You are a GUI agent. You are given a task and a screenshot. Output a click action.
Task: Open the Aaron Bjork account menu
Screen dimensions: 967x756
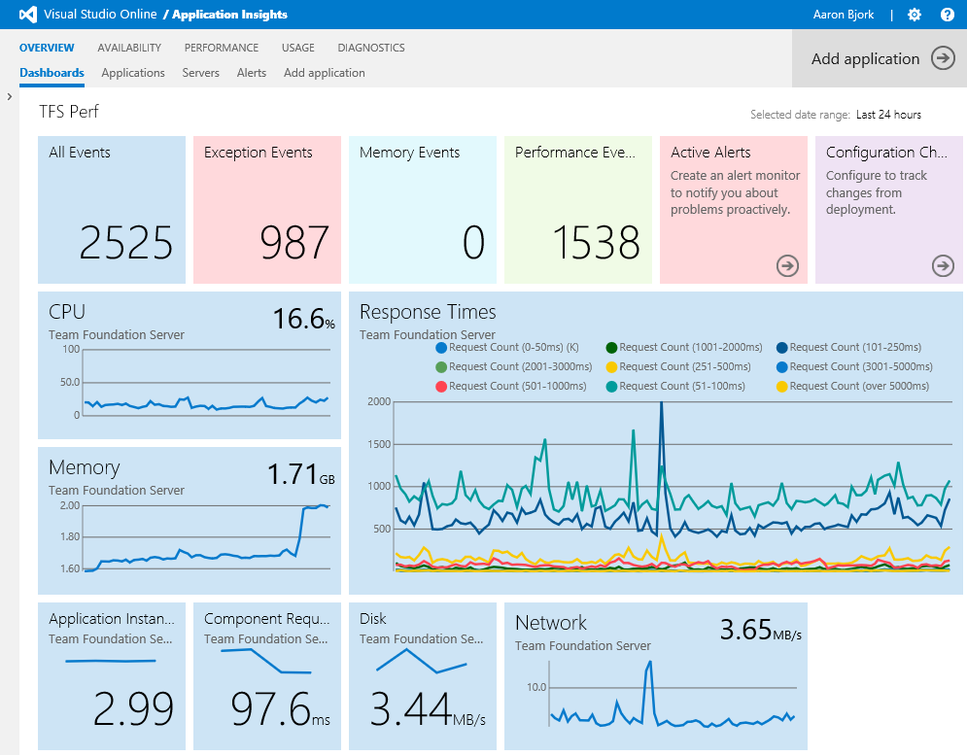coord(843,15)
